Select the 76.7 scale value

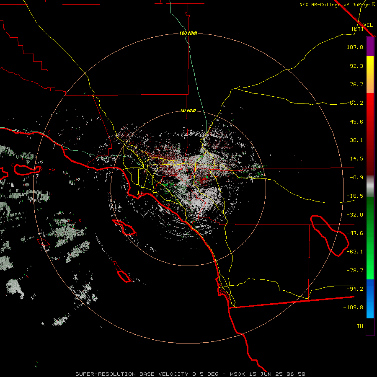point(356,84)
